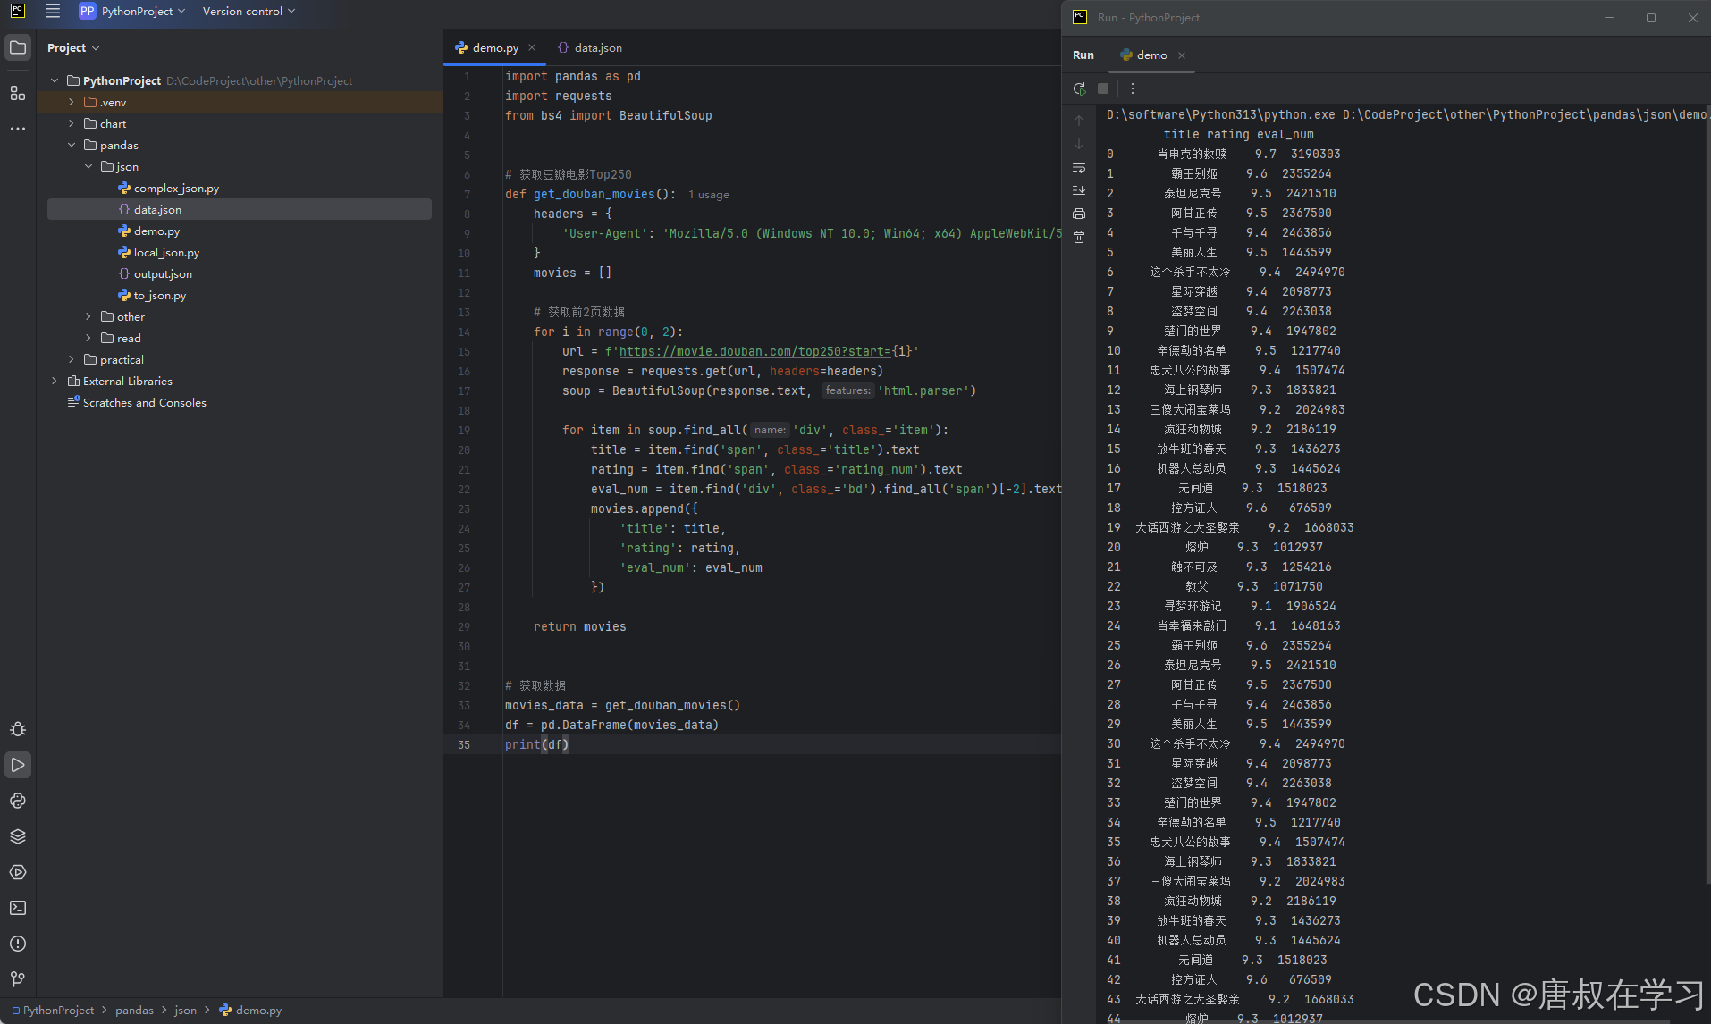
Task: Open the Project tool window icon
Action: pos(18,47)
